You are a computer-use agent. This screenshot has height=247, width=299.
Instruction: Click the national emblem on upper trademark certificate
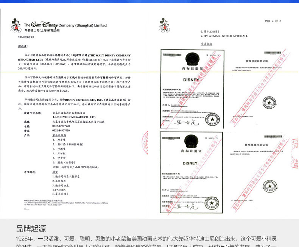tap(192, 59)
